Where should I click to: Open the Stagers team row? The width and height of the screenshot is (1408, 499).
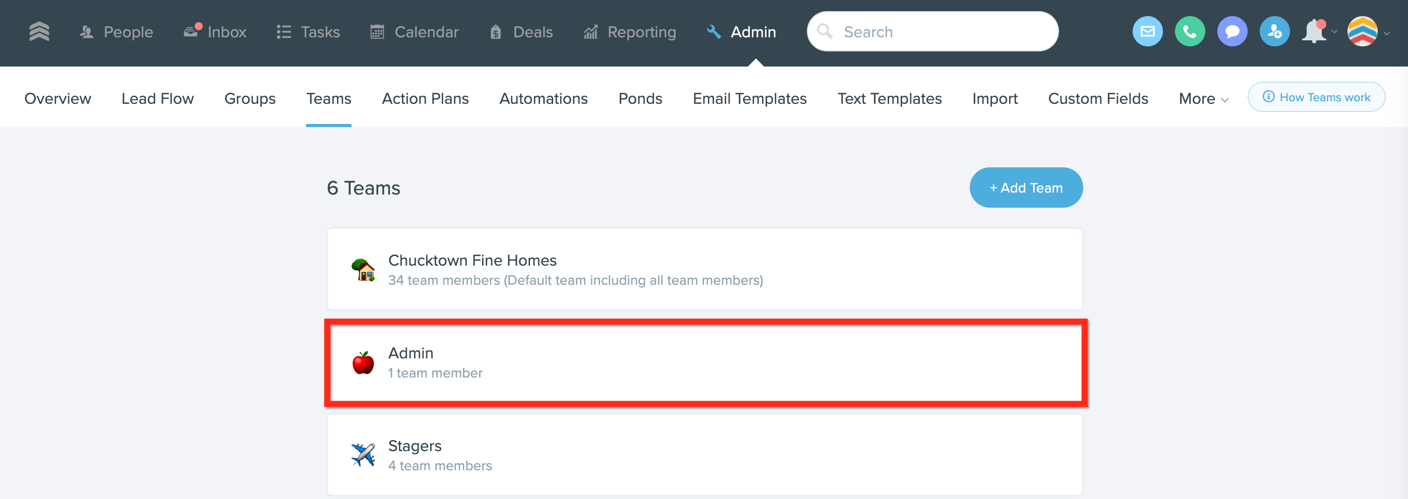[x=704, y=455]
